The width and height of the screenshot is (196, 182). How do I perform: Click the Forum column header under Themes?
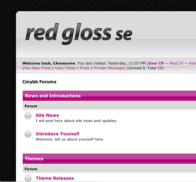31,169
